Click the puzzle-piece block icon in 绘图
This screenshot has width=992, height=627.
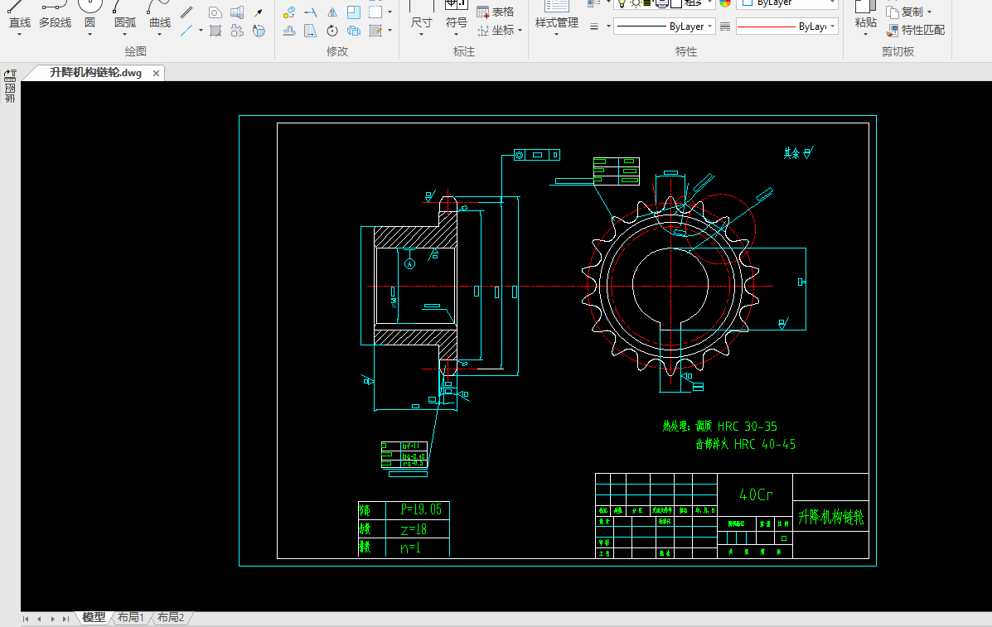pyautogui.click(x=237, y=31)
